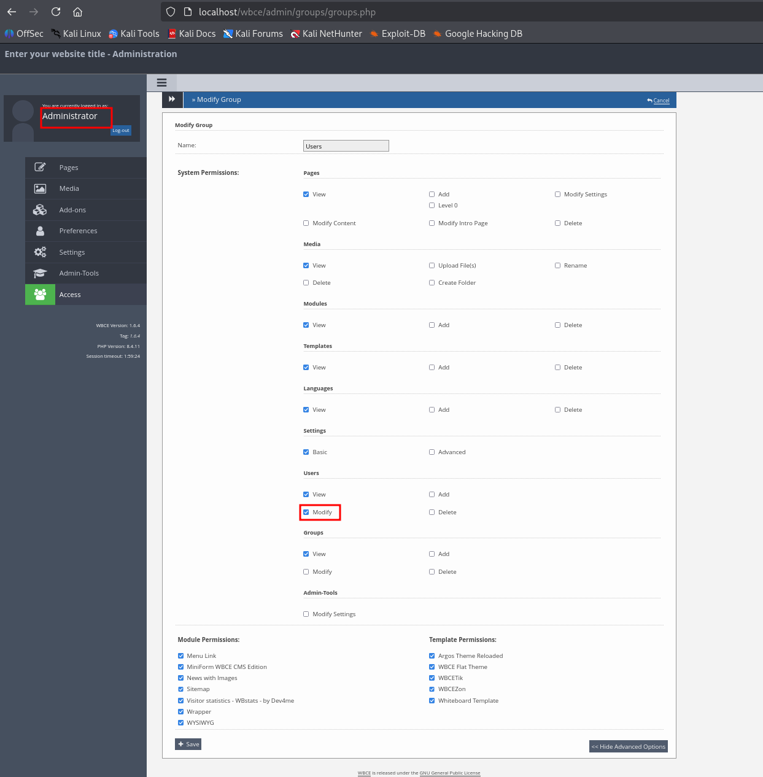Enable Admin-Tools Modify Settings checkbox
Screen dimensions: 763x777
[x=306, y=614]
